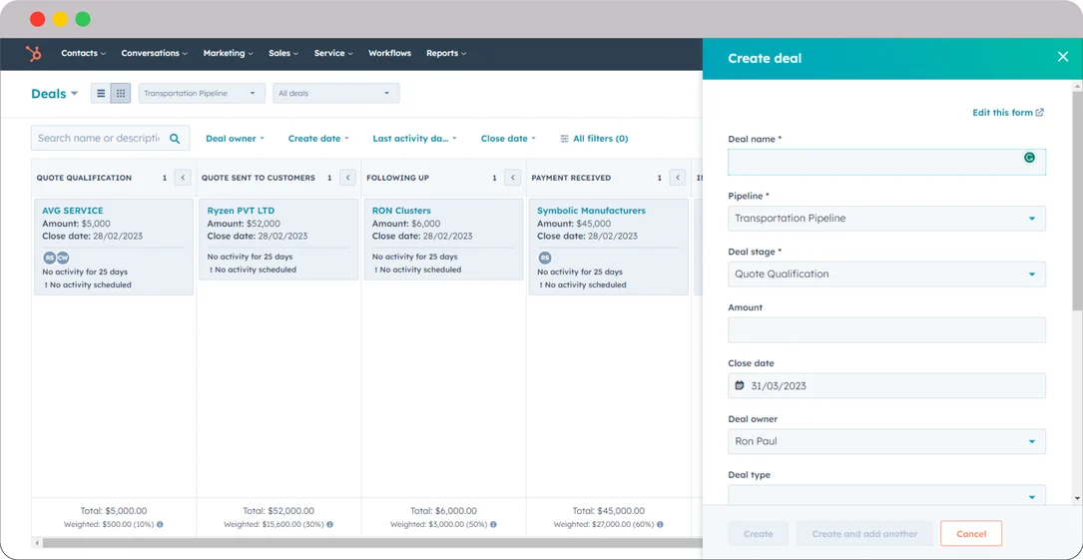Click the macOS green maximize dot
Screen dimensions: 1083x560
(83, 19)
